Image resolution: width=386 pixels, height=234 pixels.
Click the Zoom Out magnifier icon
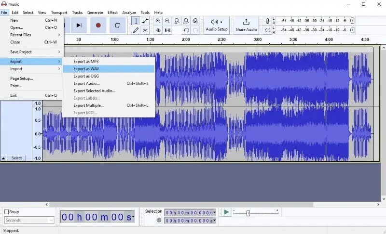[167, 21]
